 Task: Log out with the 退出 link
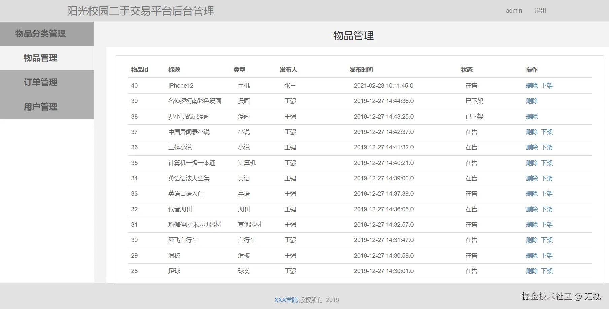(x=540, y=11)
